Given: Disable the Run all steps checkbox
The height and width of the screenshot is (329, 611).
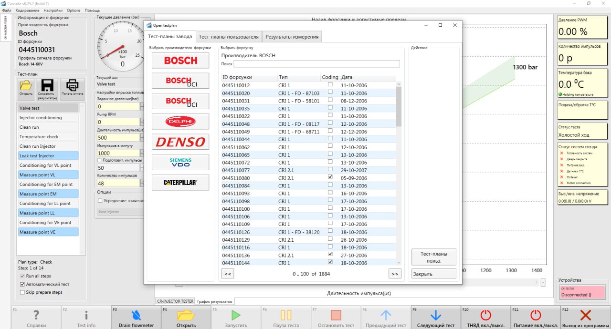Looking at the screenshot, I should [22, 276].
